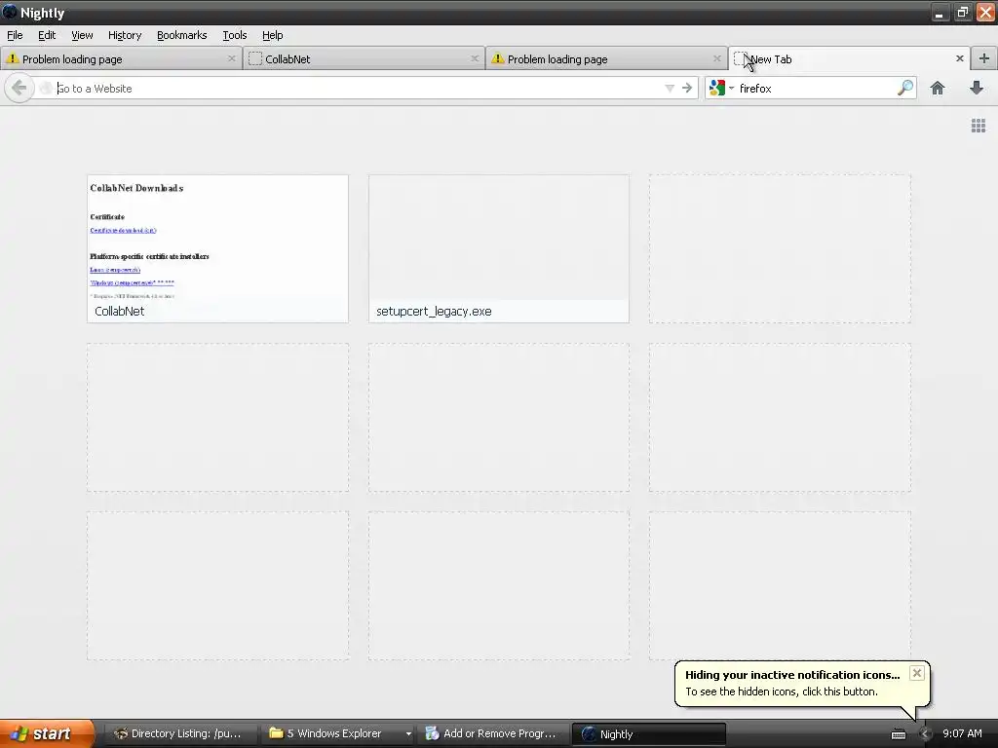The width and height of the screenshot is (998, 748).
Task: Toggle the new tab grid view icon
Action: click(x=979, y=126)
